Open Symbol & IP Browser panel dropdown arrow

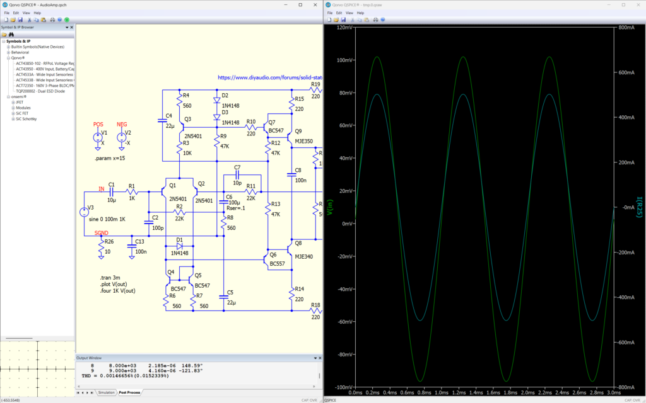coord(66,28)
